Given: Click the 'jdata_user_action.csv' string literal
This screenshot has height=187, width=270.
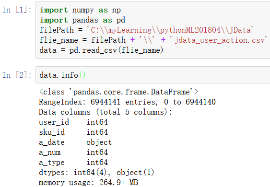Looking at the screenshot, I should click(218, 40).
